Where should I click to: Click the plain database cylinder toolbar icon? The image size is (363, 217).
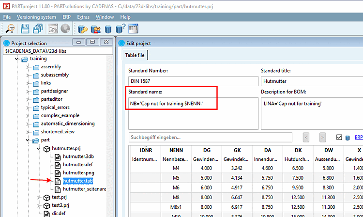coord(108,29)
